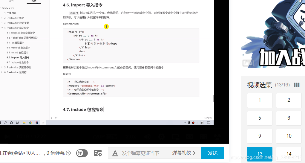Viewport: 305px width, 163px height.
Task: Switch the Typora sidebar to the 文件 tab
Action: (x=11, y=1)
